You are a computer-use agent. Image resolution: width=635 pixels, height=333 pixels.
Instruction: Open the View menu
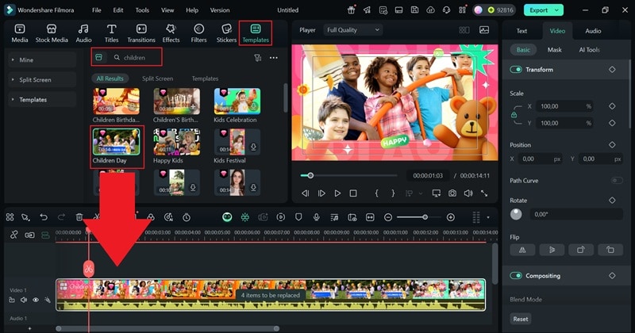coord(167,10)
